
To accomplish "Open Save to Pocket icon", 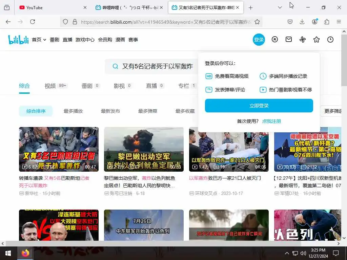I will [x=290, y=22].
